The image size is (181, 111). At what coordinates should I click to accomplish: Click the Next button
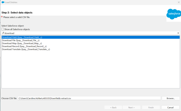131,107
